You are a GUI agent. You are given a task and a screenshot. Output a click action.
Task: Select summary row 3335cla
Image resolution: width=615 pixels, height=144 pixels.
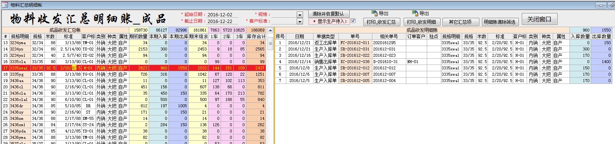point(134,62)
